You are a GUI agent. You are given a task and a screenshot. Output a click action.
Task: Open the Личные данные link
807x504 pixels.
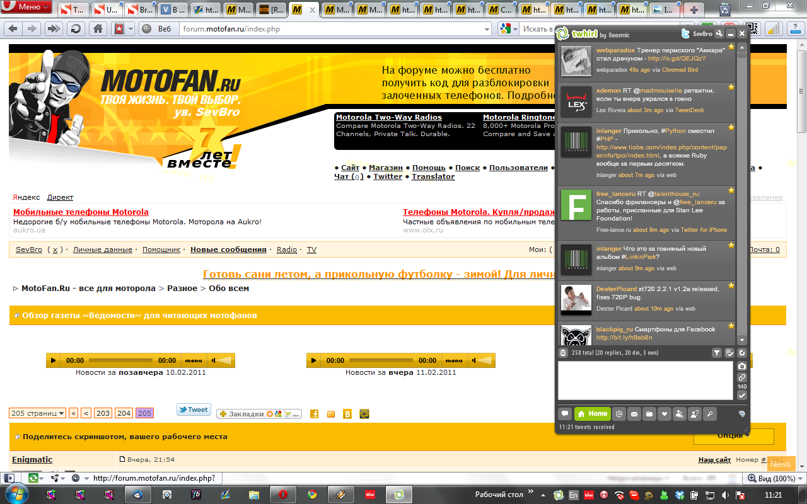pos(103,249)
